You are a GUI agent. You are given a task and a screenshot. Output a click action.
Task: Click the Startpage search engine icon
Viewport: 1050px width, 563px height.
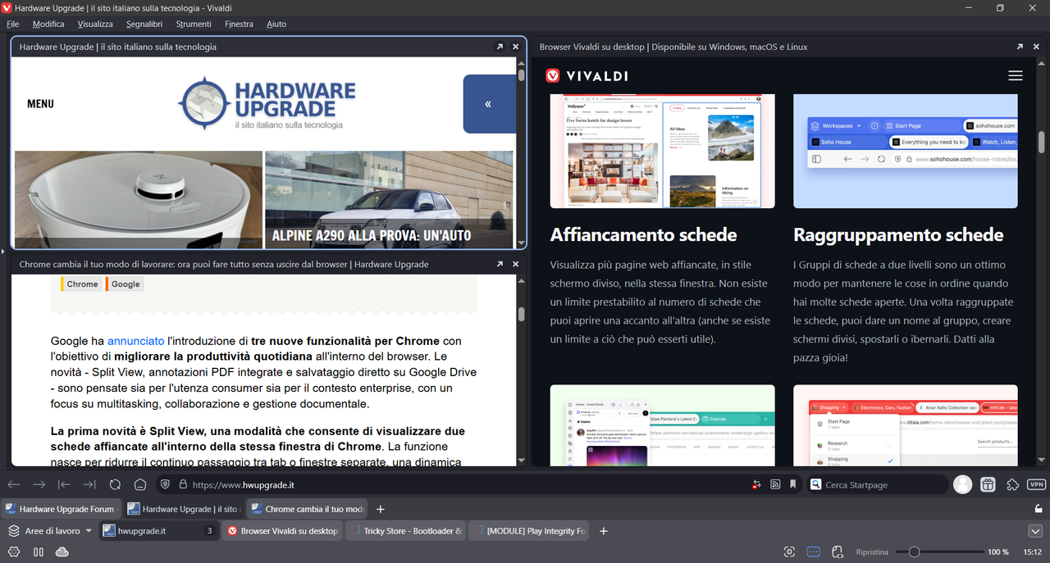point(815,484)
